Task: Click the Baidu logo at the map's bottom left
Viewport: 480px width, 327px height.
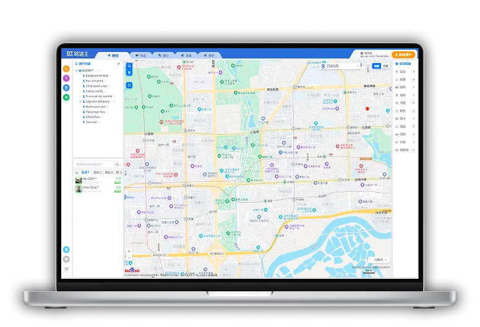Action: click(132, 270)
